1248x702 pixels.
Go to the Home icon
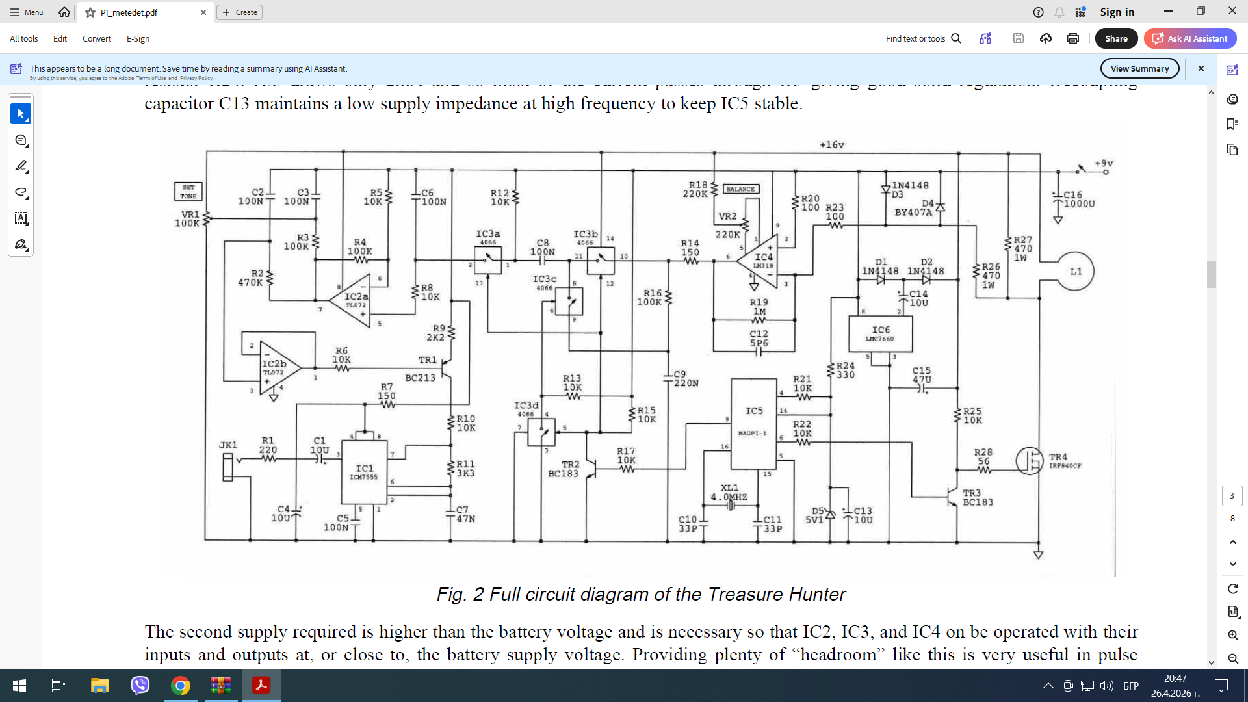(64, 12)
